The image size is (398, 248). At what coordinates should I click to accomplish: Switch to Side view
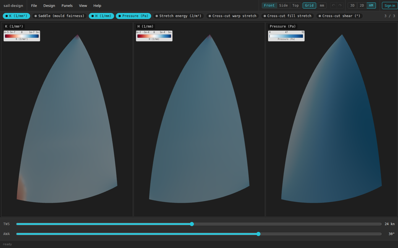coord(283,6)
